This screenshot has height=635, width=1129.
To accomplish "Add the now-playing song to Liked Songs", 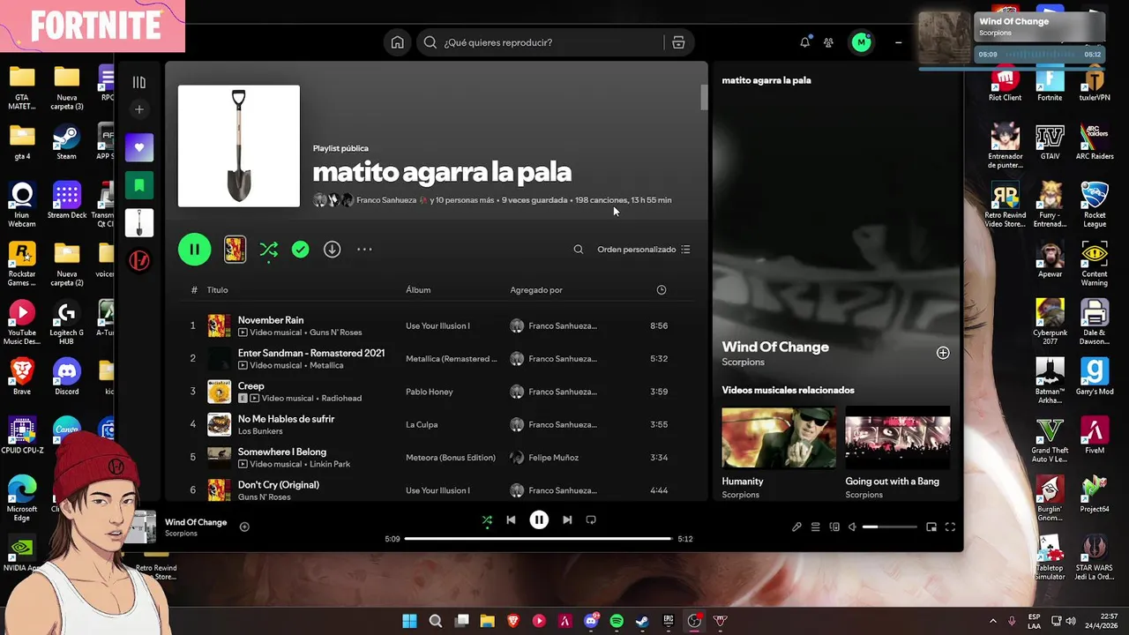I will (x=244, y=527).
